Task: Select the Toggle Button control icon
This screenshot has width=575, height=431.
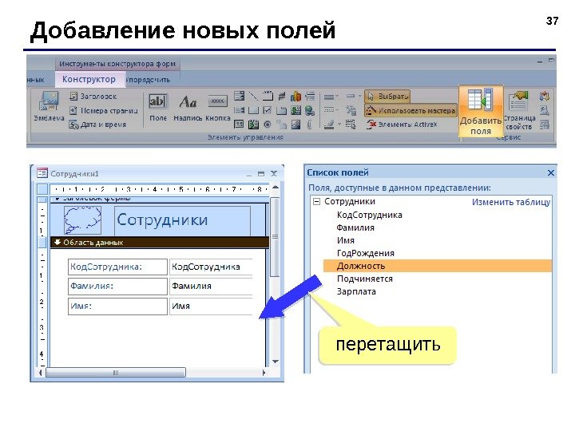Action: 282,96
